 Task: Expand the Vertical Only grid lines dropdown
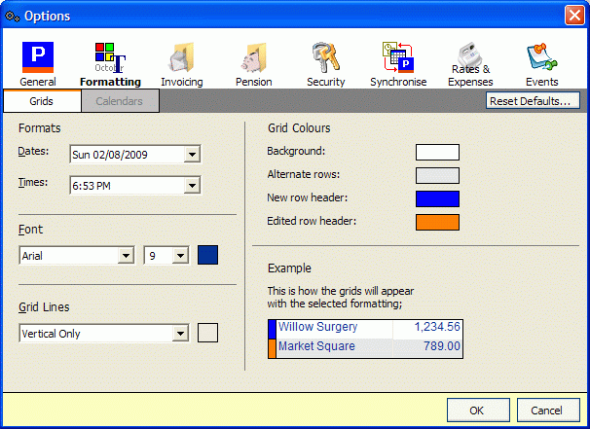pos(181,333)
